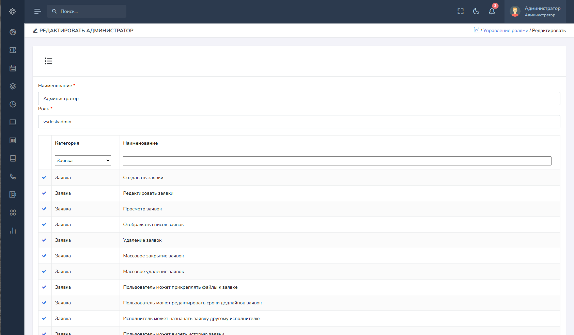This screenshot has width=574, height=335.
Task: Click the settings gear icon in sidebar
Action: pyautogui.click(x=13, y=12)
